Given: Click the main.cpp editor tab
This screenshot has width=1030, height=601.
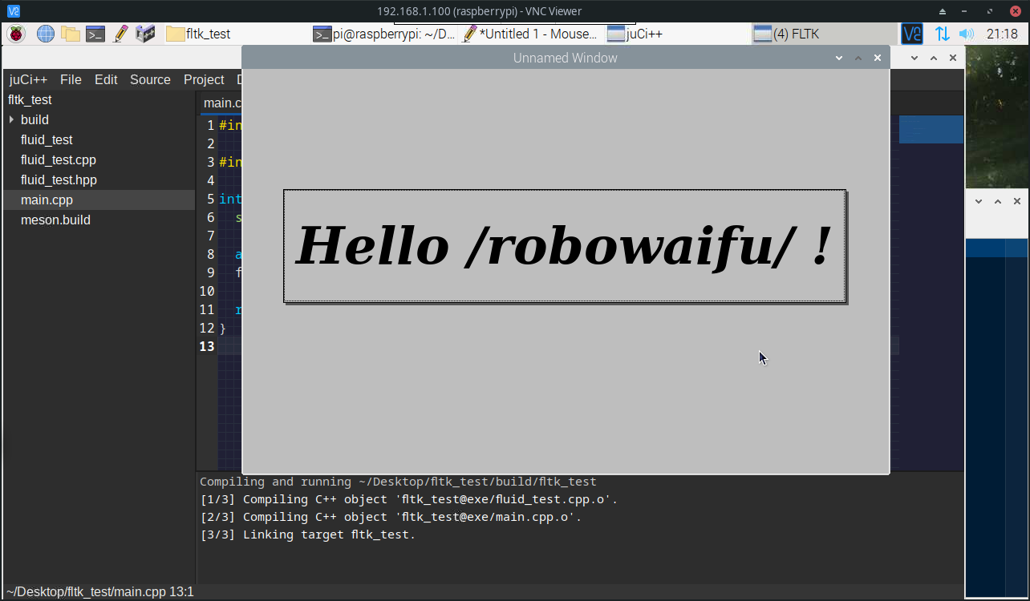Looking at the screenshot, I should (221, 103).
